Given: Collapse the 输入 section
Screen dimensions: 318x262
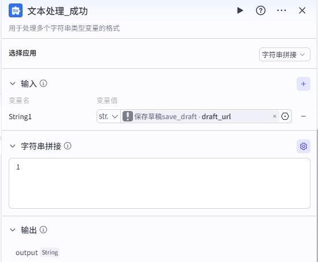Looking at the screenshot, I should [x=13, y=84].
